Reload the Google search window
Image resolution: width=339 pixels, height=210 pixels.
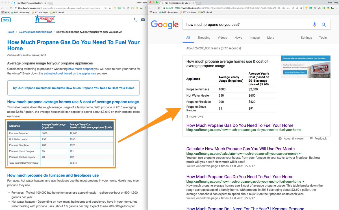point(159,8)
